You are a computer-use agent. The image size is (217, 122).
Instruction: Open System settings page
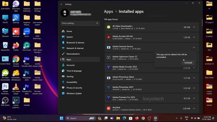tap(80, 37)
